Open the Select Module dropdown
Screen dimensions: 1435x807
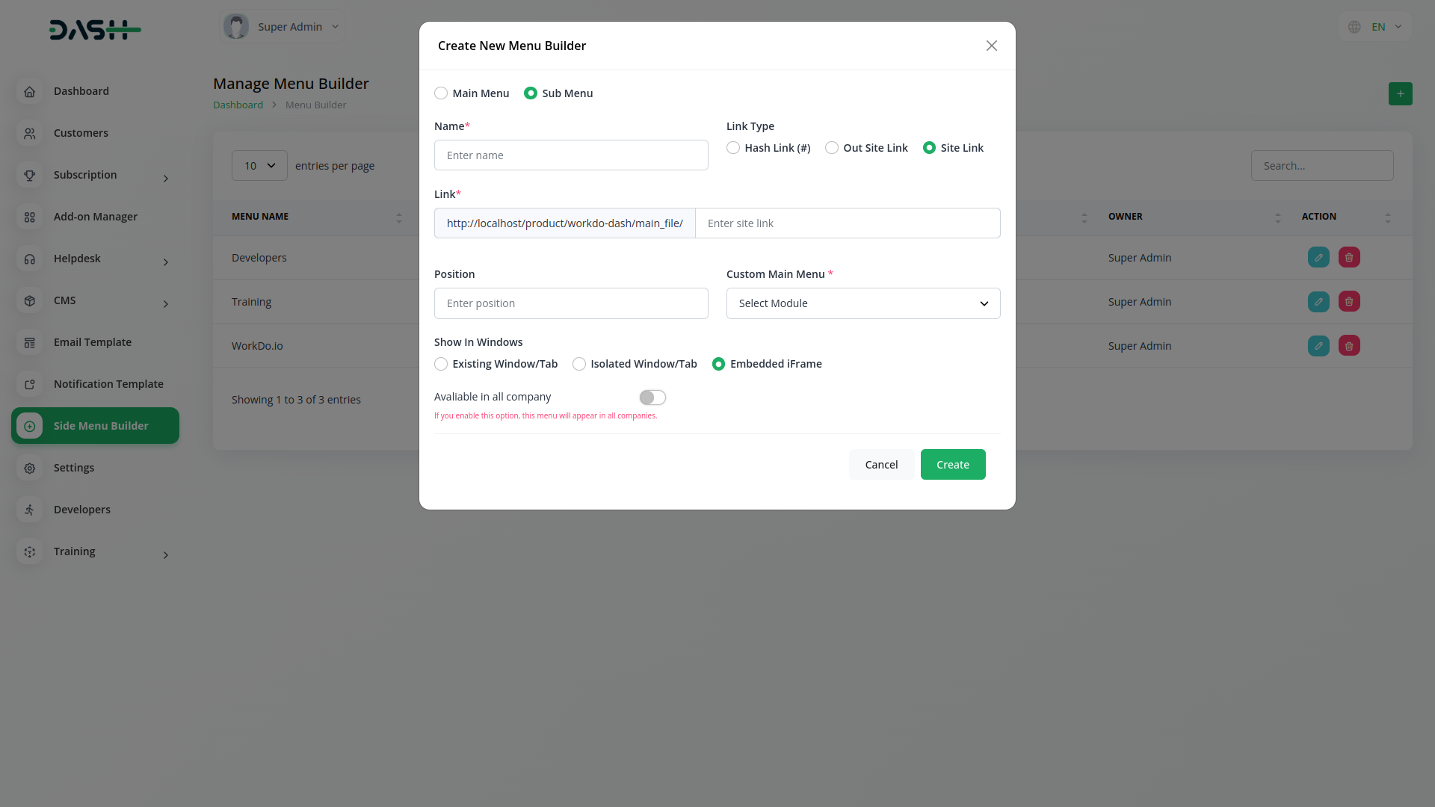click(862, 303)
